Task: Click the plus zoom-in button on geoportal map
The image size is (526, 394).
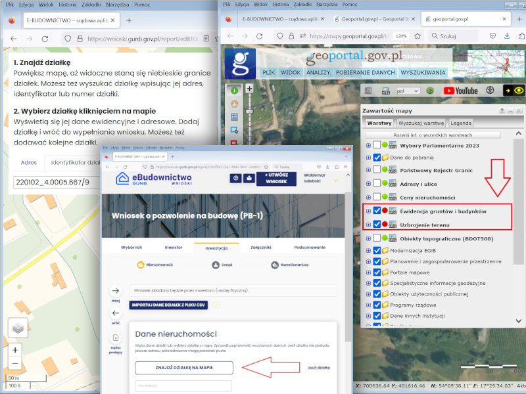Action: point(249,89)
